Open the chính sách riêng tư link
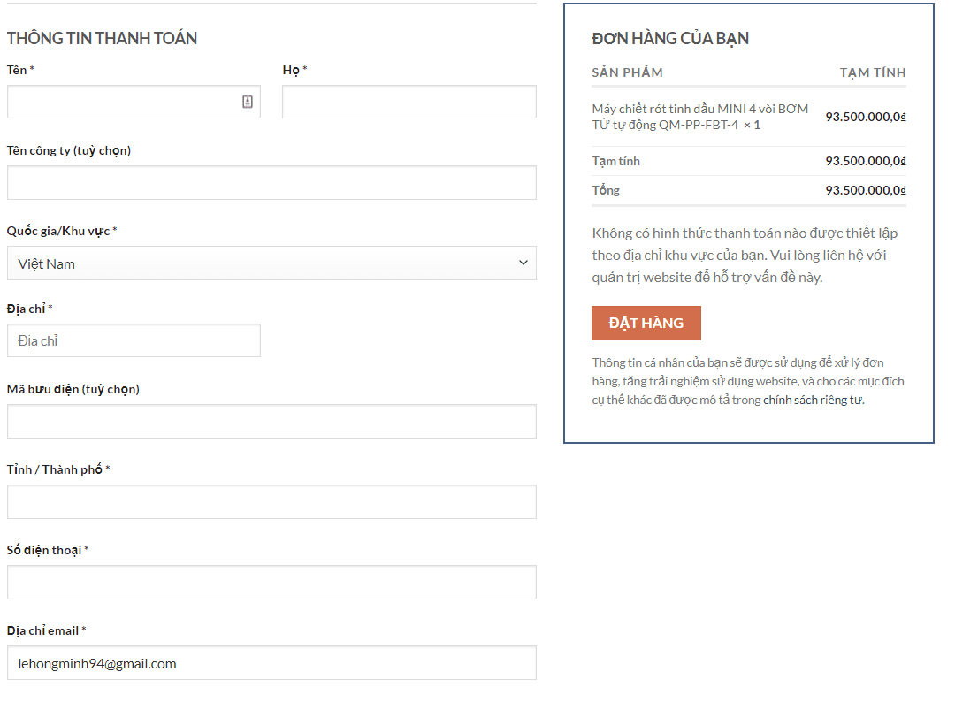Image resolution: width=955 pixels, height=702 pixels. coord(813,400)
